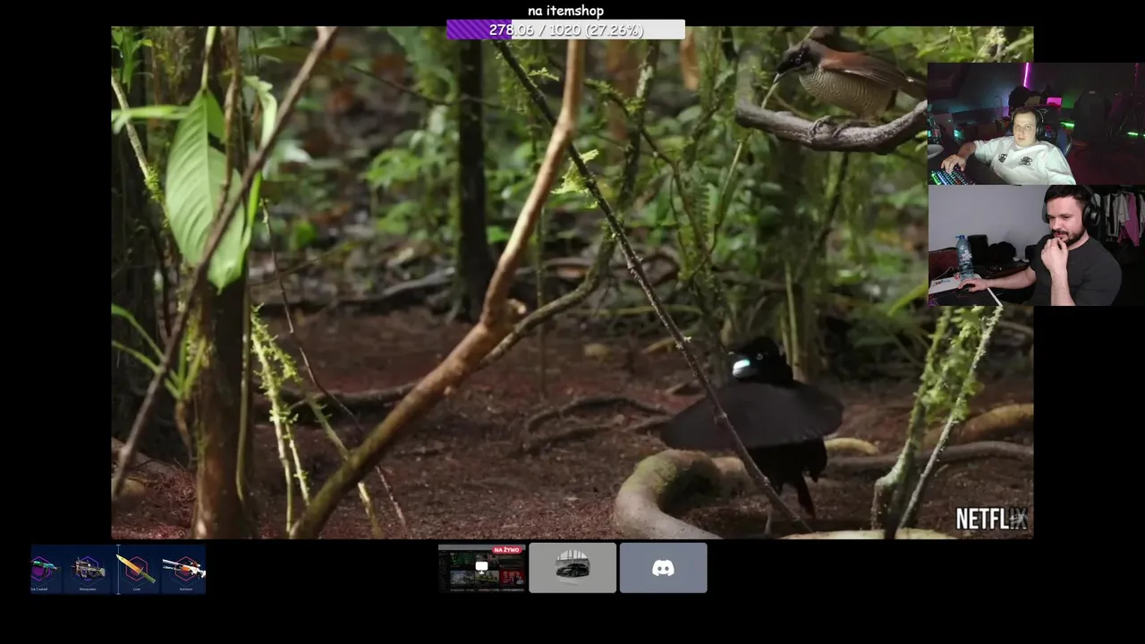Click the screen-share icon on live thumbnail
Screen dimensions: 1145x644
pyautogui.click(x=481, y=567)
